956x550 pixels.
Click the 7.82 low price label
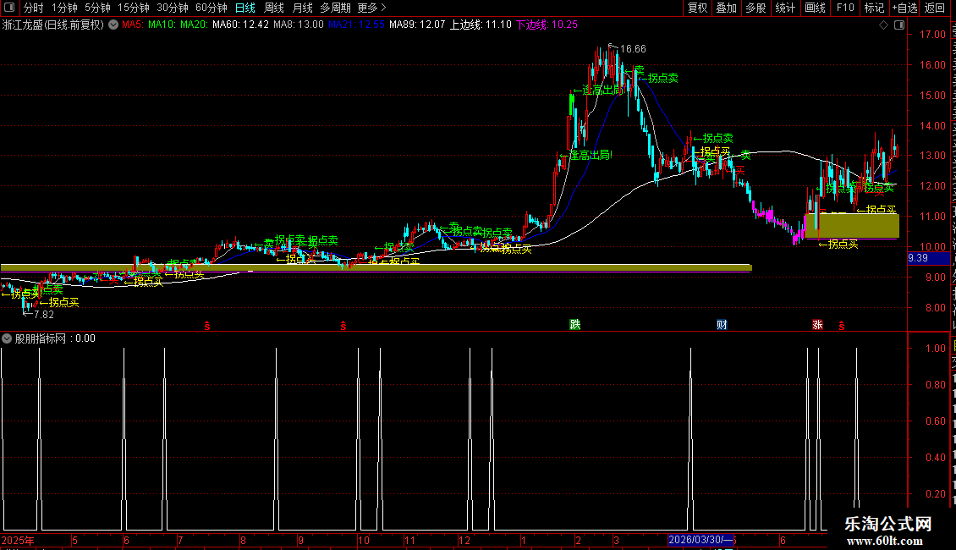(x=43, y=315)
